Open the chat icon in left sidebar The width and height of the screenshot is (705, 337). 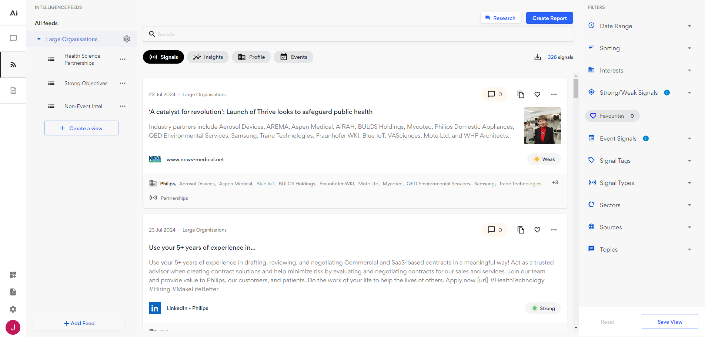coord(13,38)
